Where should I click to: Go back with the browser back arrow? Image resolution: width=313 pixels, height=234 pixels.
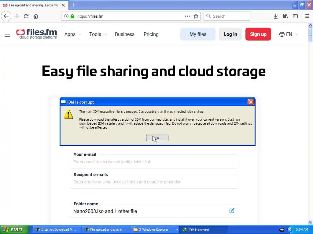coord(6,16)
